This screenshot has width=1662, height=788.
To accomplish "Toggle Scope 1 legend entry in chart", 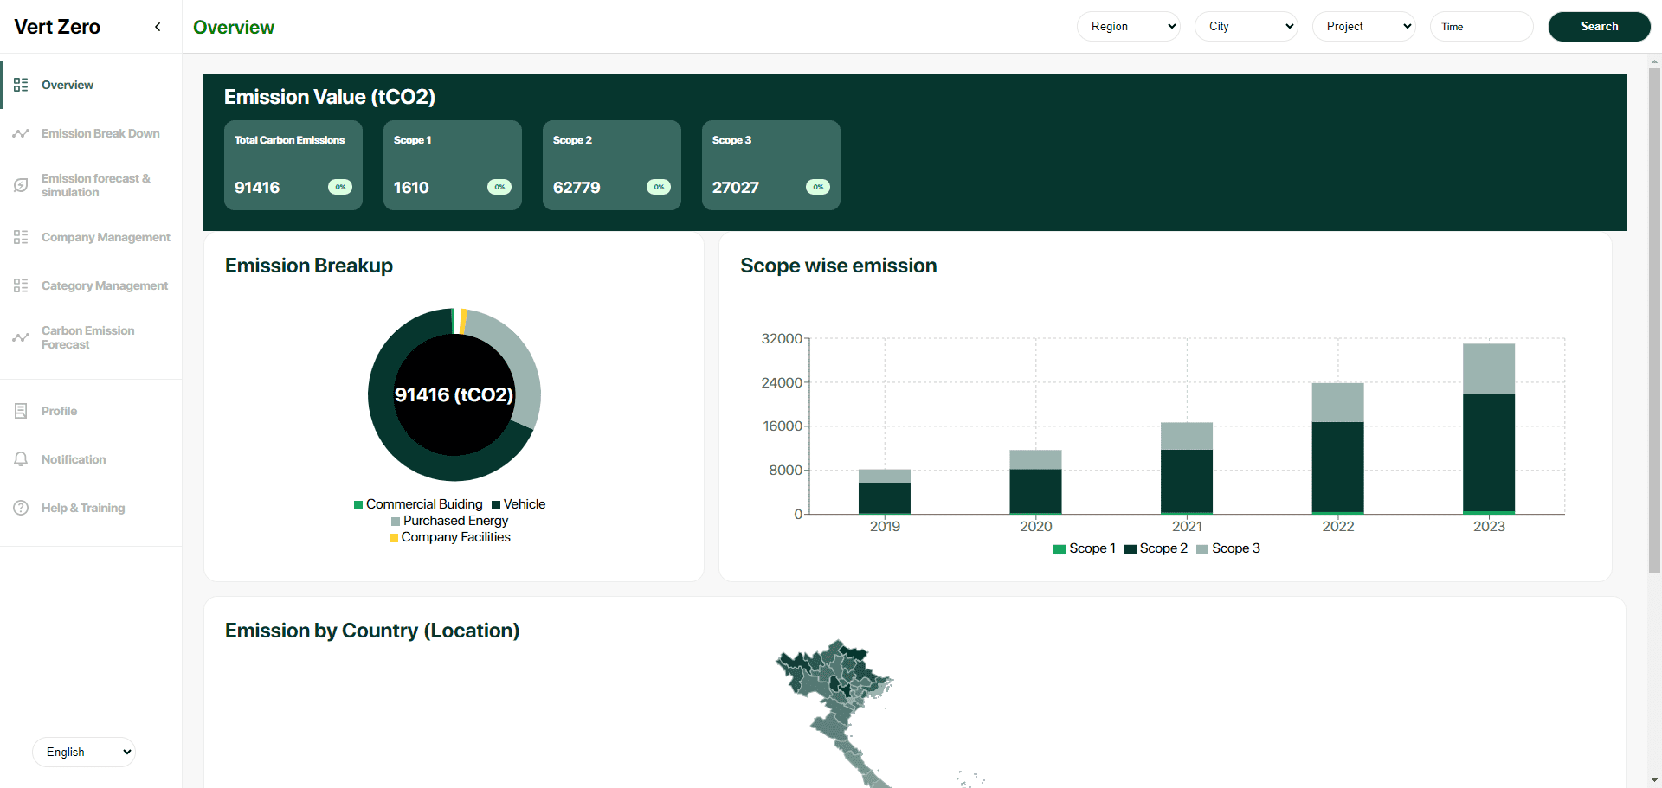I will (x=1085, y=548).
